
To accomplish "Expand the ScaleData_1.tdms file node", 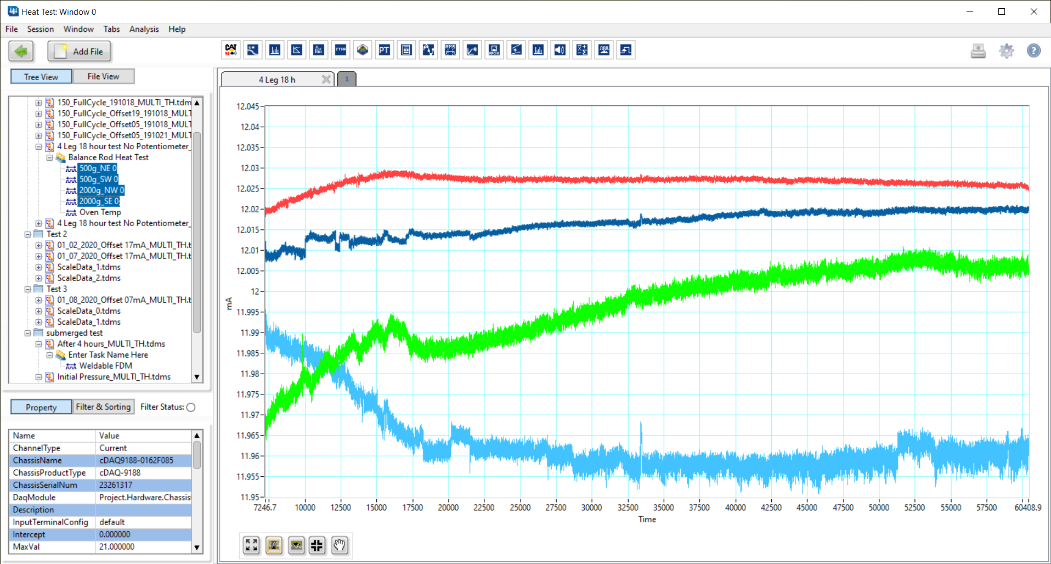I will (38, 267).
